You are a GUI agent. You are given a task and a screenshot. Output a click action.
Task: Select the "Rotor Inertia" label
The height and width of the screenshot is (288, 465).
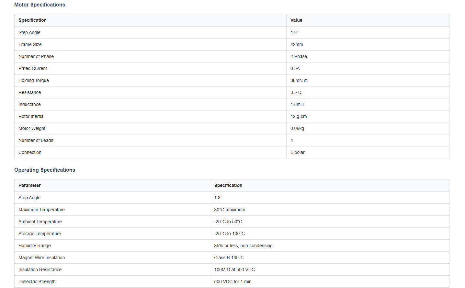(x=31, y=116)
